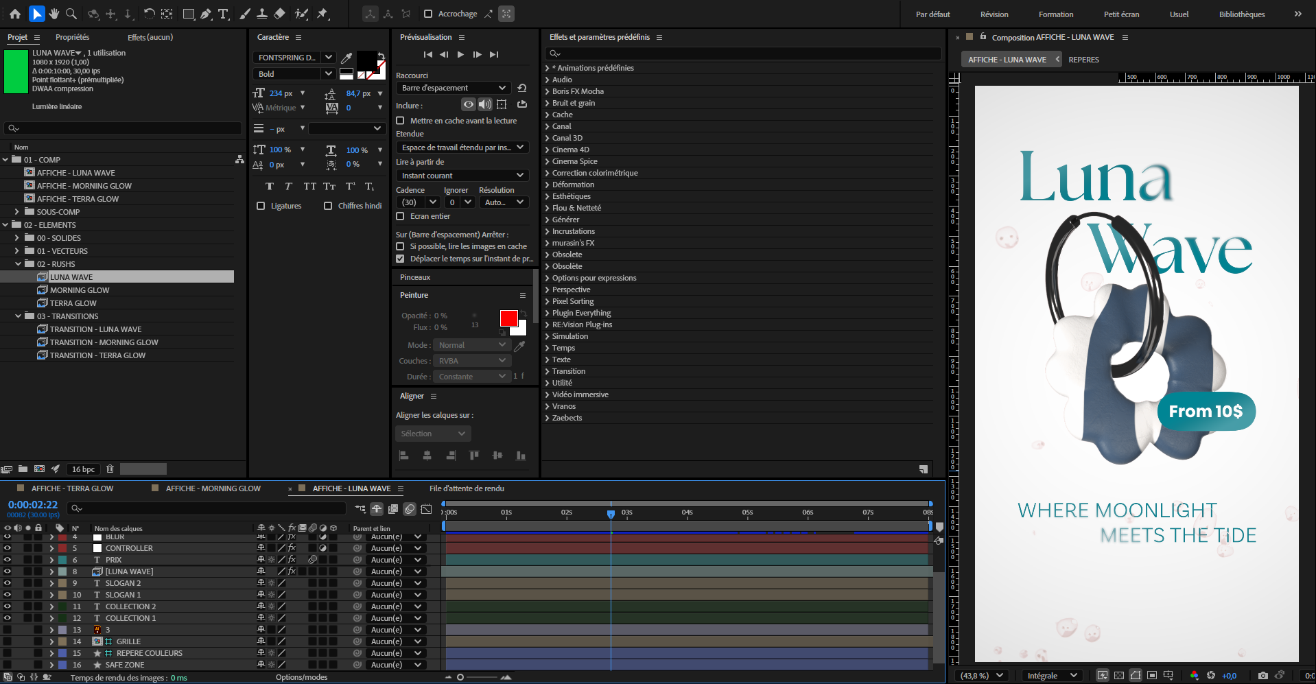
Task: Switch to AFFICHE - MORNING GLOW timeline tab
Action: pyautogui.click(x=213, y=488)
